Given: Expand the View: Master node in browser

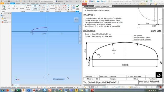Looking at the screenshot, I should [1, 17].
